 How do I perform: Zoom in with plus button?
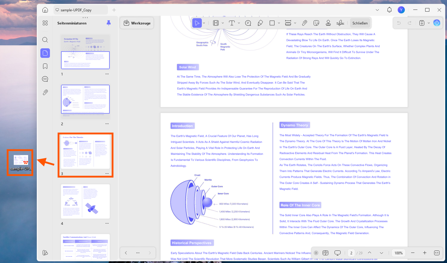[425, 253]
